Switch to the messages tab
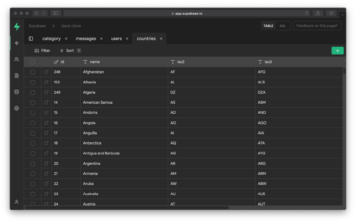The height and width of the screenshot is (222, 356). (x=86, y=38)
